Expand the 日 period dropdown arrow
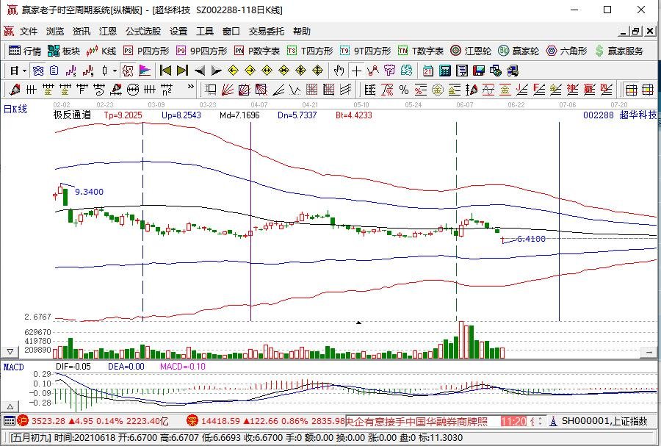 (x=24, y=71)
